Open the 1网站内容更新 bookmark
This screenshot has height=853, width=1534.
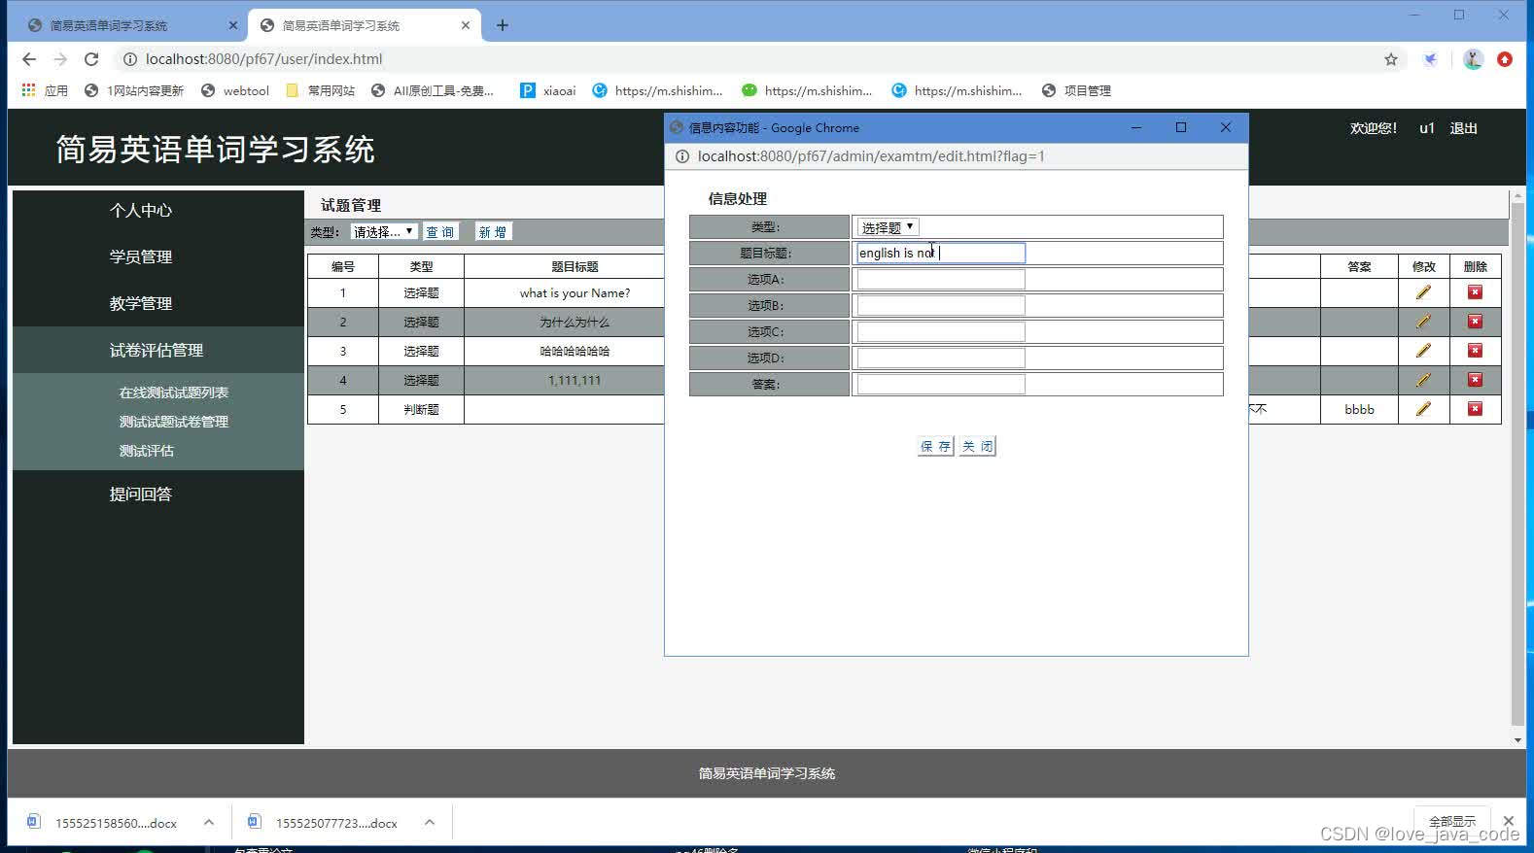pos(134,90)
